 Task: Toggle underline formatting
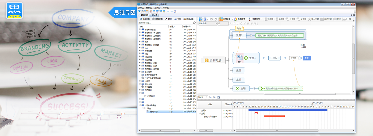pos(237,23)
